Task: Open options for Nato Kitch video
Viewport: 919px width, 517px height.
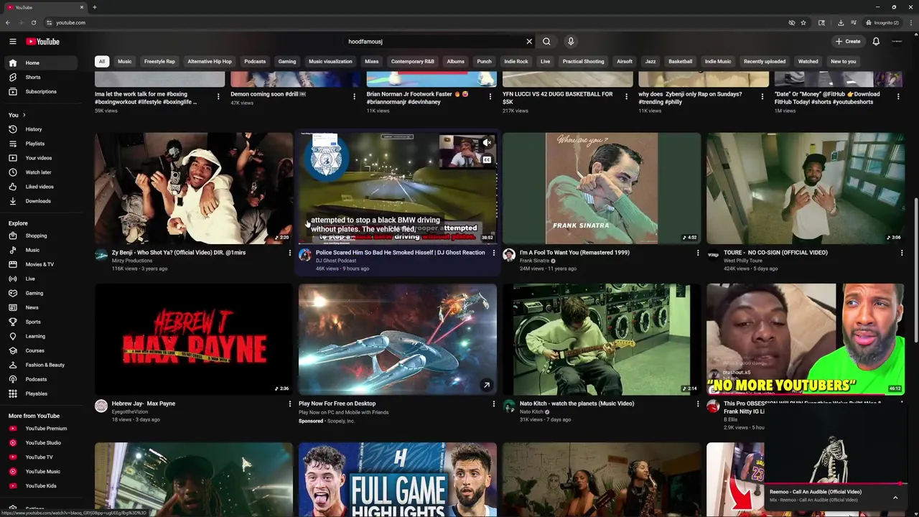Action: [698, 404]
